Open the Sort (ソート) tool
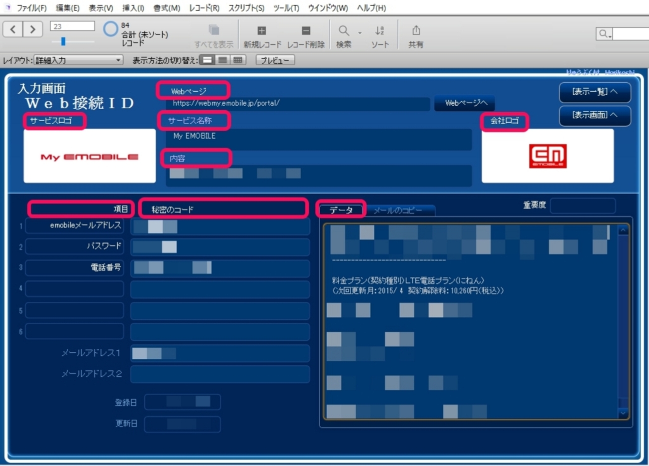This screenshot has height=466, width=649. (380, 31)
